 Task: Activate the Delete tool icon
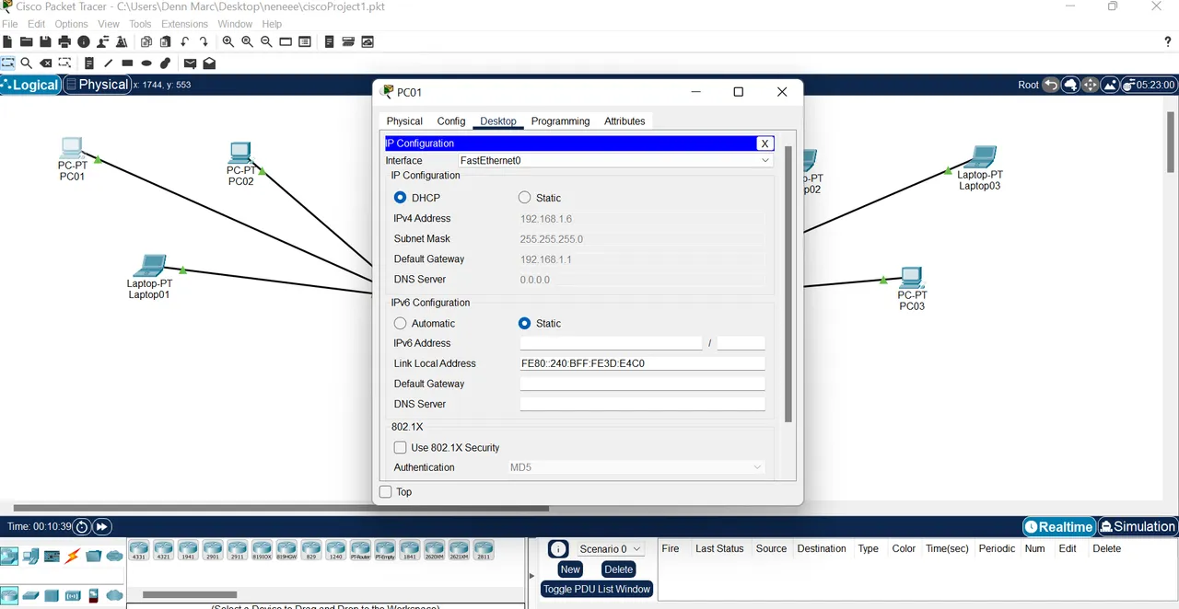45,63
